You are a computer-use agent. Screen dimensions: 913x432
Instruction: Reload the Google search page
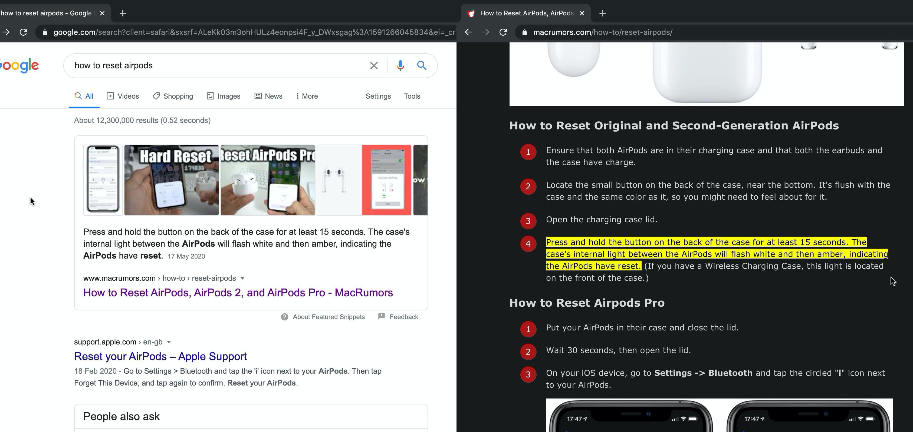23,32
